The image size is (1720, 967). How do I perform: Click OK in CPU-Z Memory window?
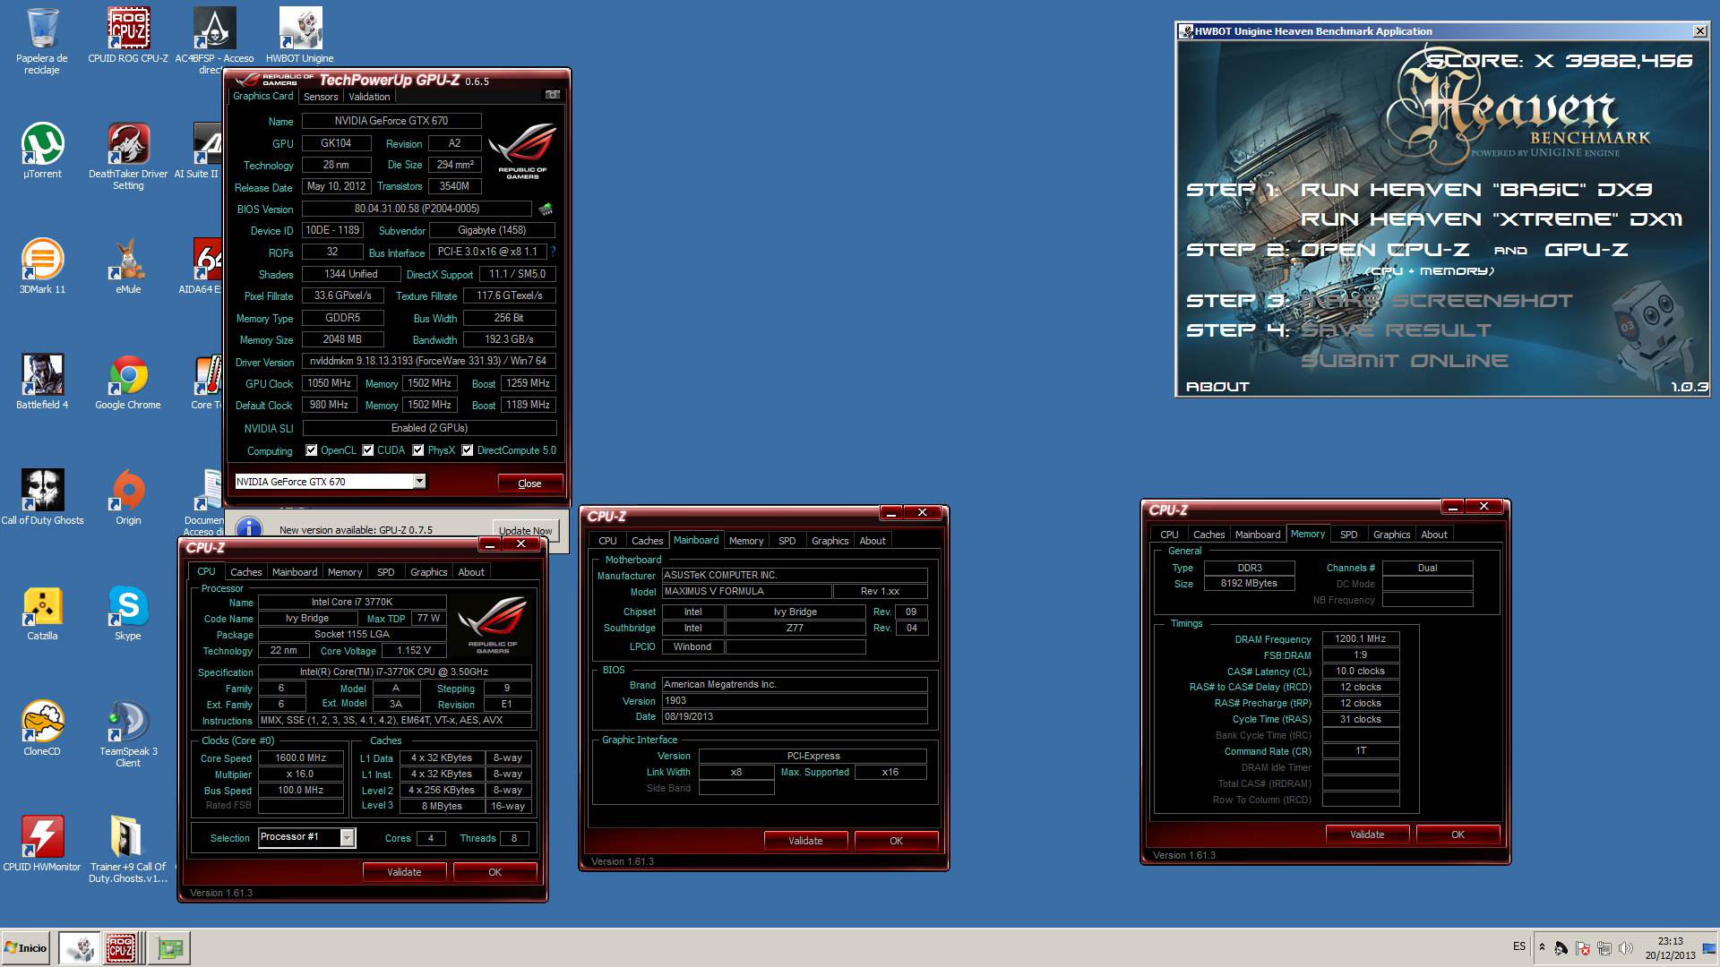pyautogui.click(x=1458, y=834)
